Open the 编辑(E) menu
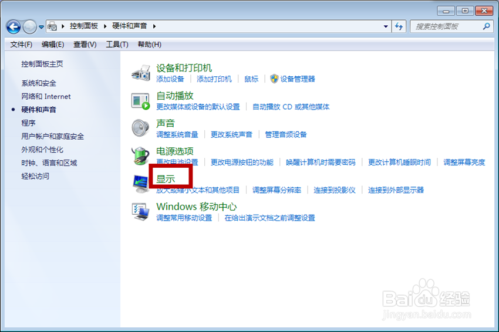The height and width of the screenshot is (332, 499). pos(52,44)
